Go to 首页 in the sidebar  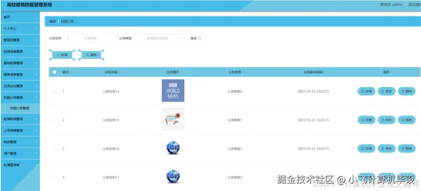point(20,17)
